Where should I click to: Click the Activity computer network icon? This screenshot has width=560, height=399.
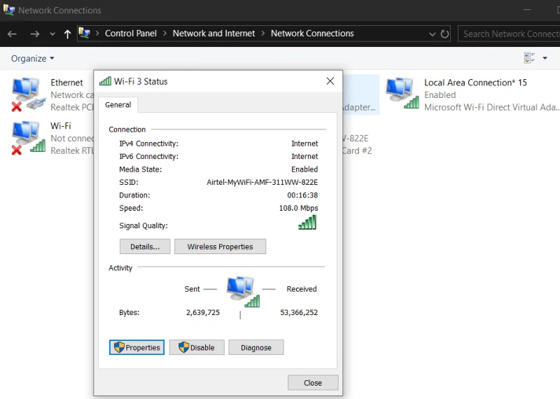243,291
